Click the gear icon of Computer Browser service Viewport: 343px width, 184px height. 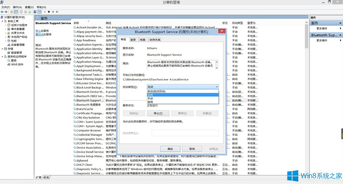(75, 130)
